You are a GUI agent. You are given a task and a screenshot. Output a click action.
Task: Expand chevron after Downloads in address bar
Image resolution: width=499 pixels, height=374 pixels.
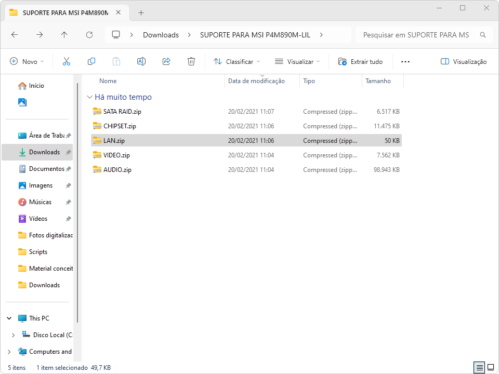189,35
